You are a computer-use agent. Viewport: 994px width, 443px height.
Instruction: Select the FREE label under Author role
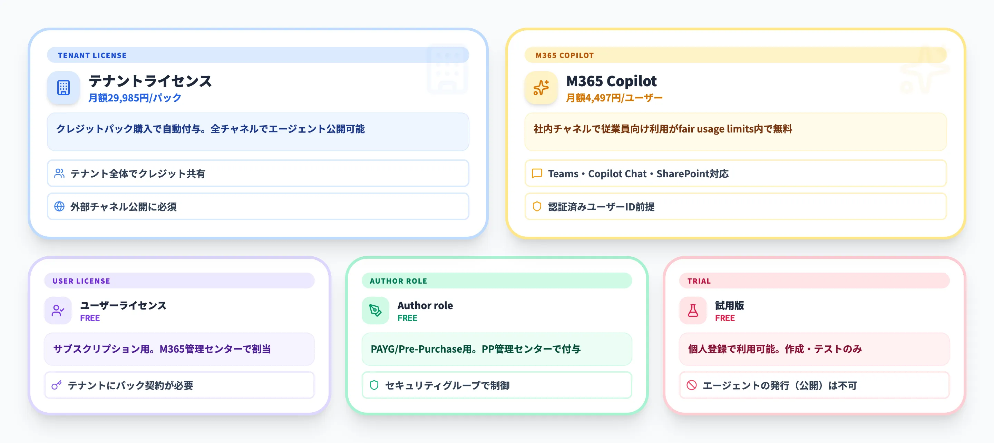(x=407, y=318)
